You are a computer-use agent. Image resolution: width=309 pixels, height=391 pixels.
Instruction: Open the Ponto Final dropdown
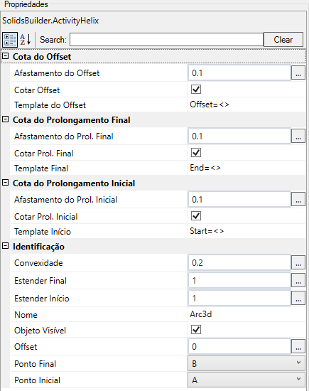pyautogui.click(x=246, y=363)
